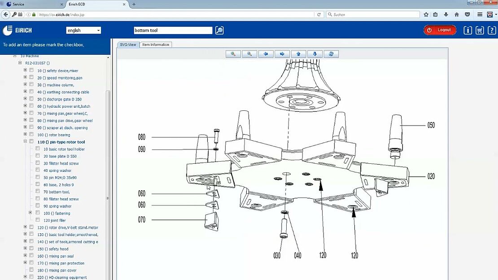Reset the drawing view with refresh button
Screen dimensions: 498x280
pyautogui.click(x=331, y=54)
